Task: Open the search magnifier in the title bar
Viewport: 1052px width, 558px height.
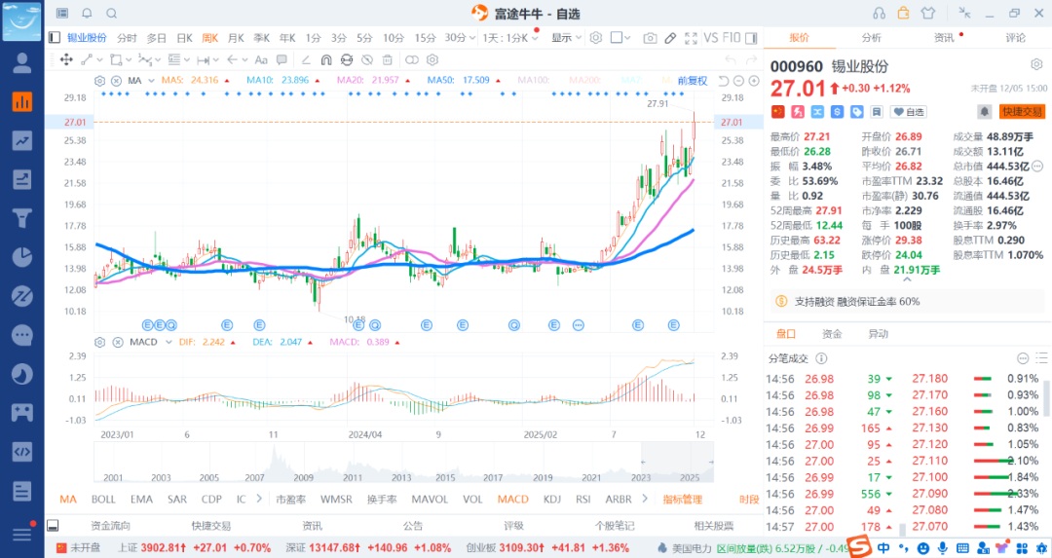Action: [x=112, y=13]
